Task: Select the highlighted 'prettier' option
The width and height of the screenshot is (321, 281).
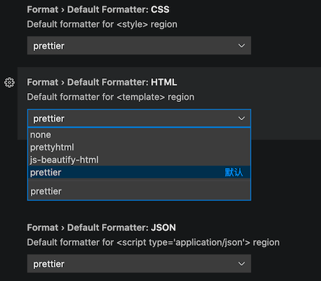Action: pos(139,172)
